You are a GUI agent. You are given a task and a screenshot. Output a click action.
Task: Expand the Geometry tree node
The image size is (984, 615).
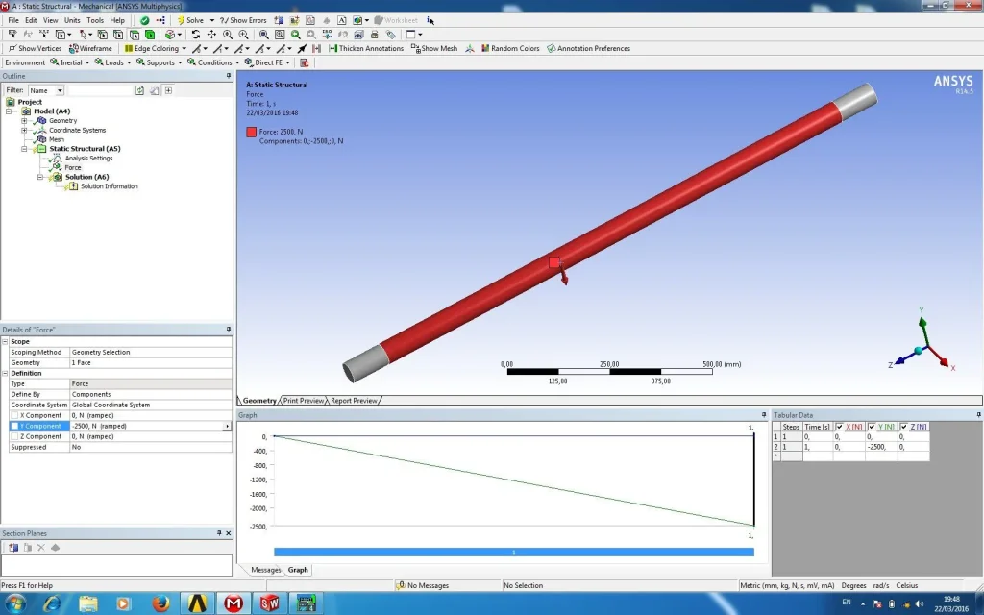pos(24,121)
